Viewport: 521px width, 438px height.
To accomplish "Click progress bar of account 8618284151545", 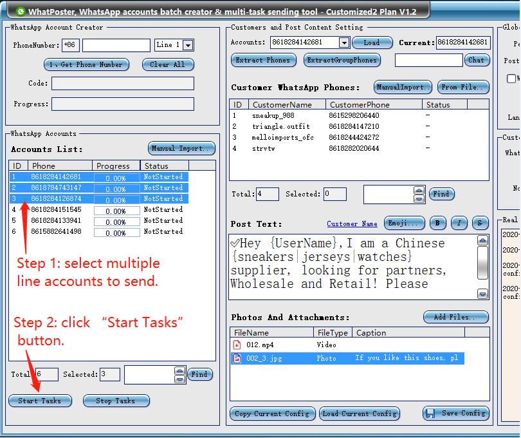I will pyautogui.click(x=116, y=211).
